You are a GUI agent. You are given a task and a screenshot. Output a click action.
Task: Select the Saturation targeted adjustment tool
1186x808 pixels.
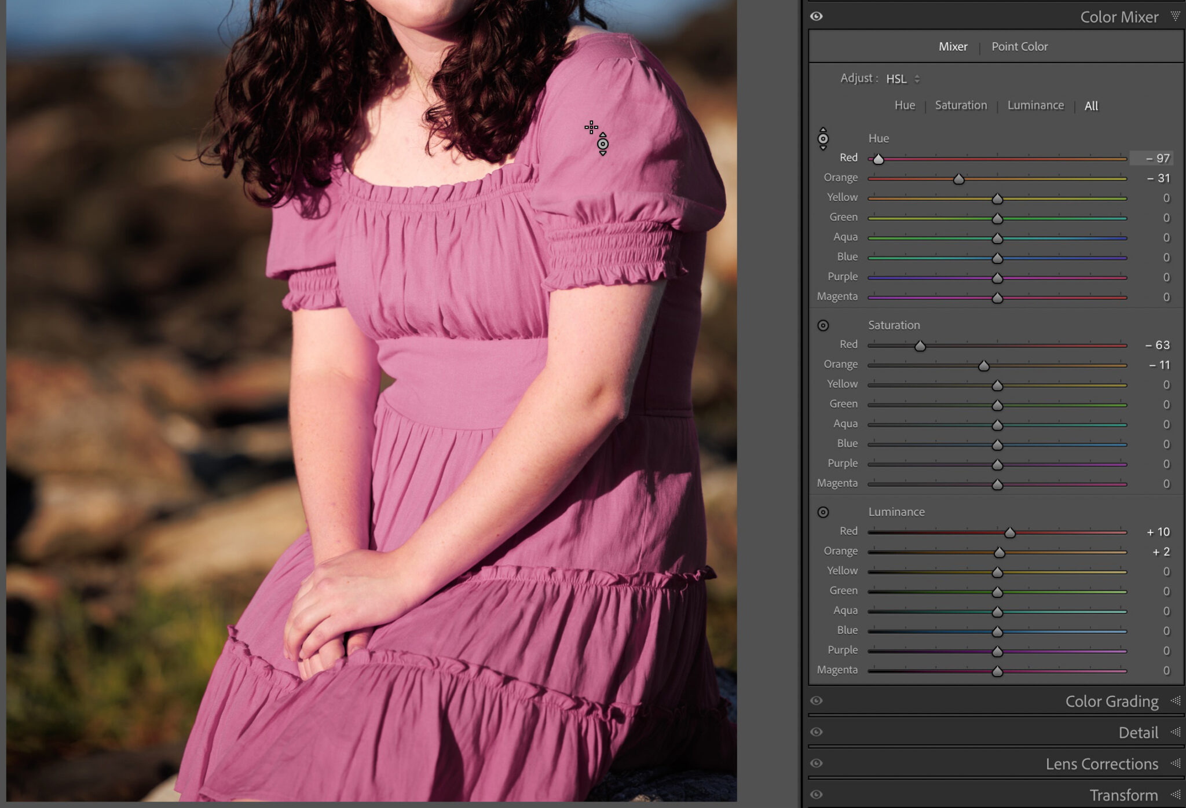point(823,325)
